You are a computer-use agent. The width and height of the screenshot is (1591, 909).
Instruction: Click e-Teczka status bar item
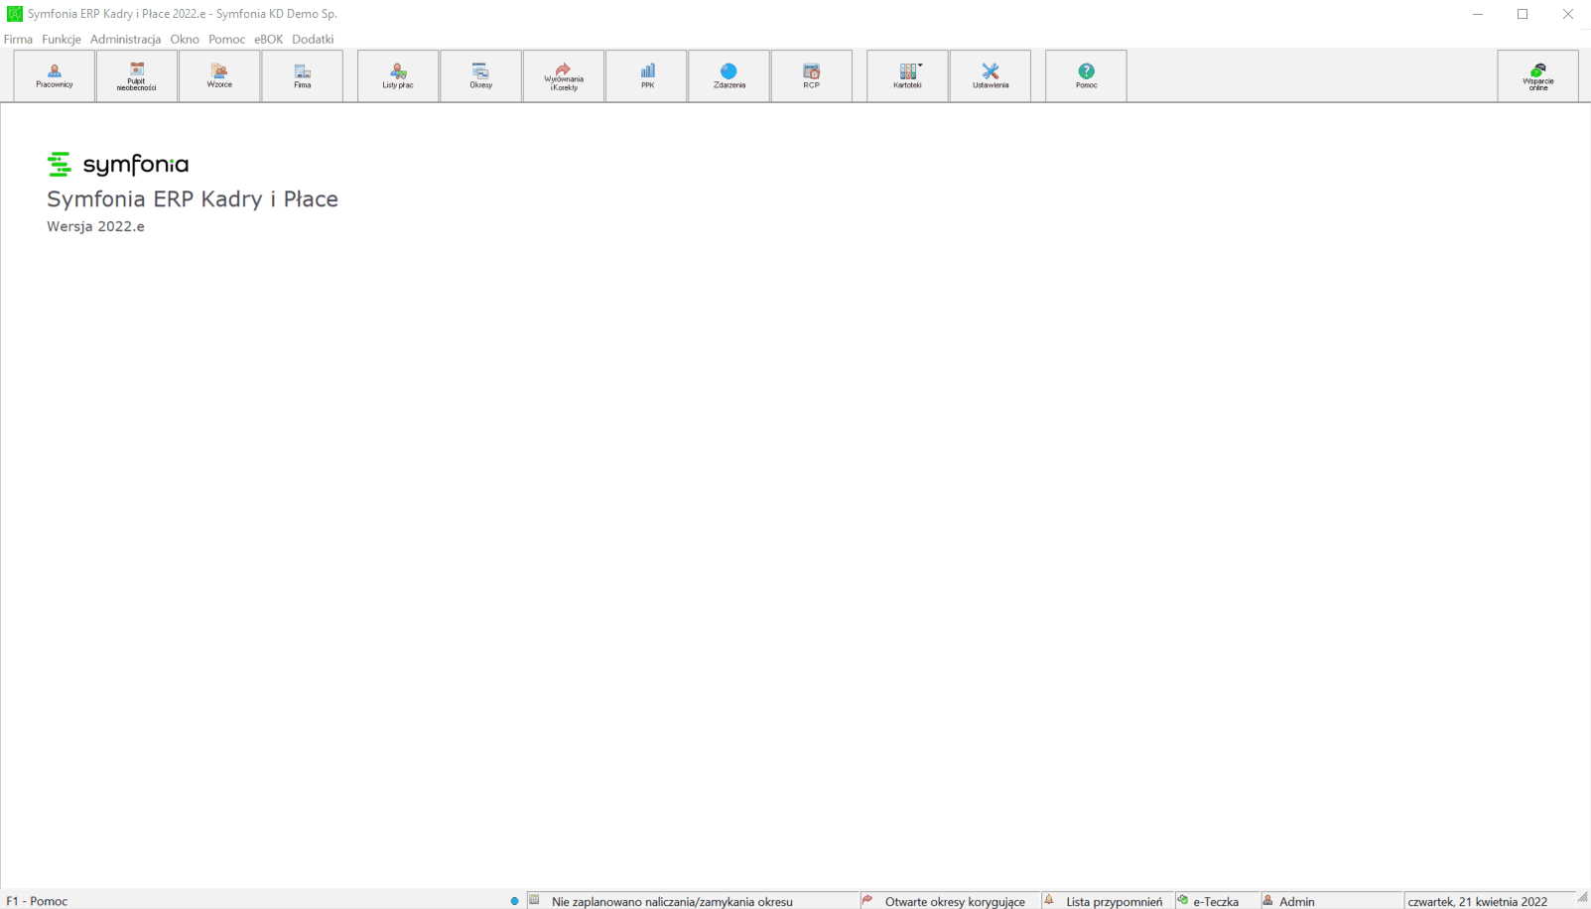click(1208, 901)
